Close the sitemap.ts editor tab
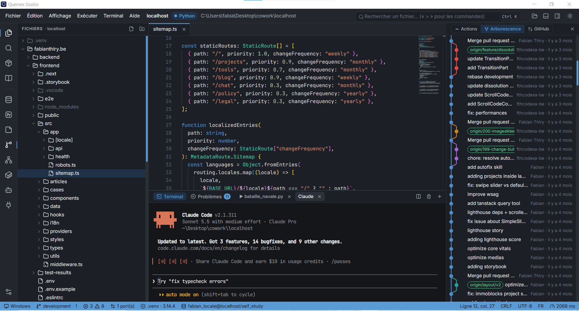 tap(184, 29)
